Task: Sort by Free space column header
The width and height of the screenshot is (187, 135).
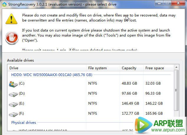Action: [158, 68]
